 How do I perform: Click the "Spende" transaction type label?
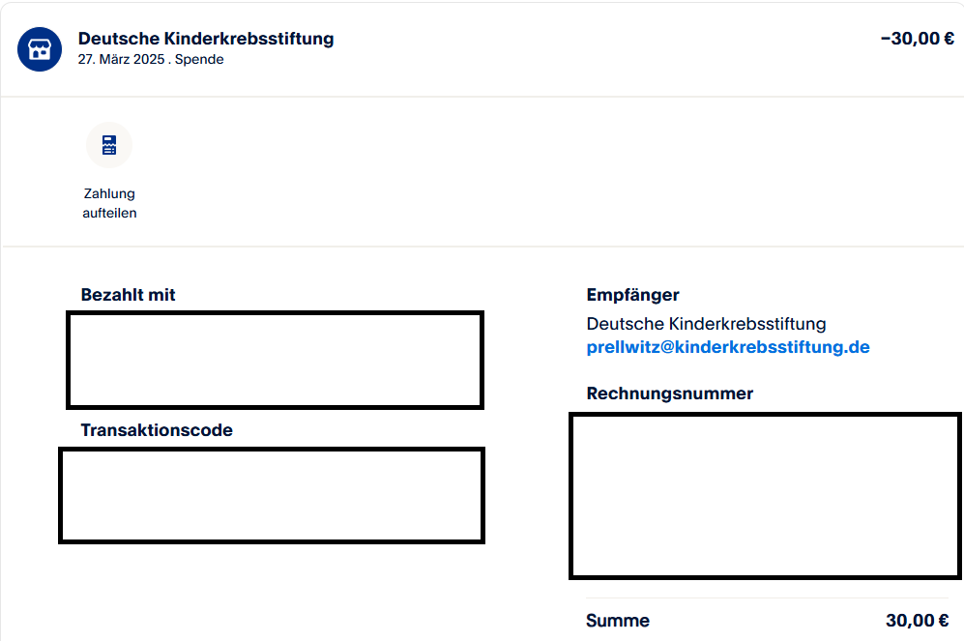(x=199, y=59)
